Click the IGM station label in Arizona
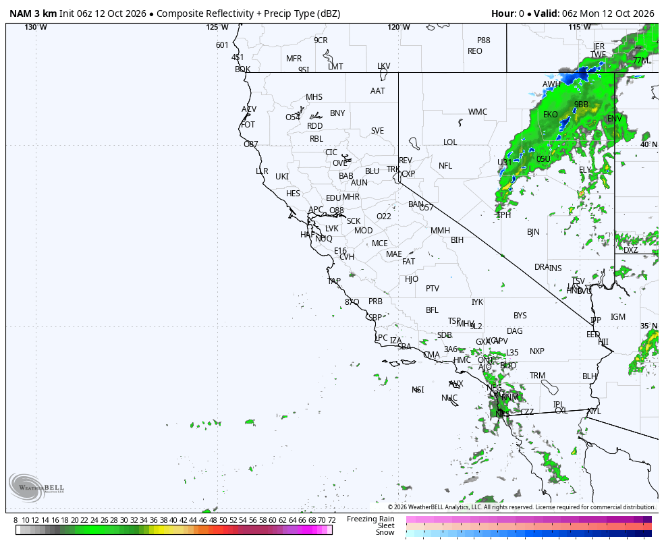 click(x=618, y=316)
